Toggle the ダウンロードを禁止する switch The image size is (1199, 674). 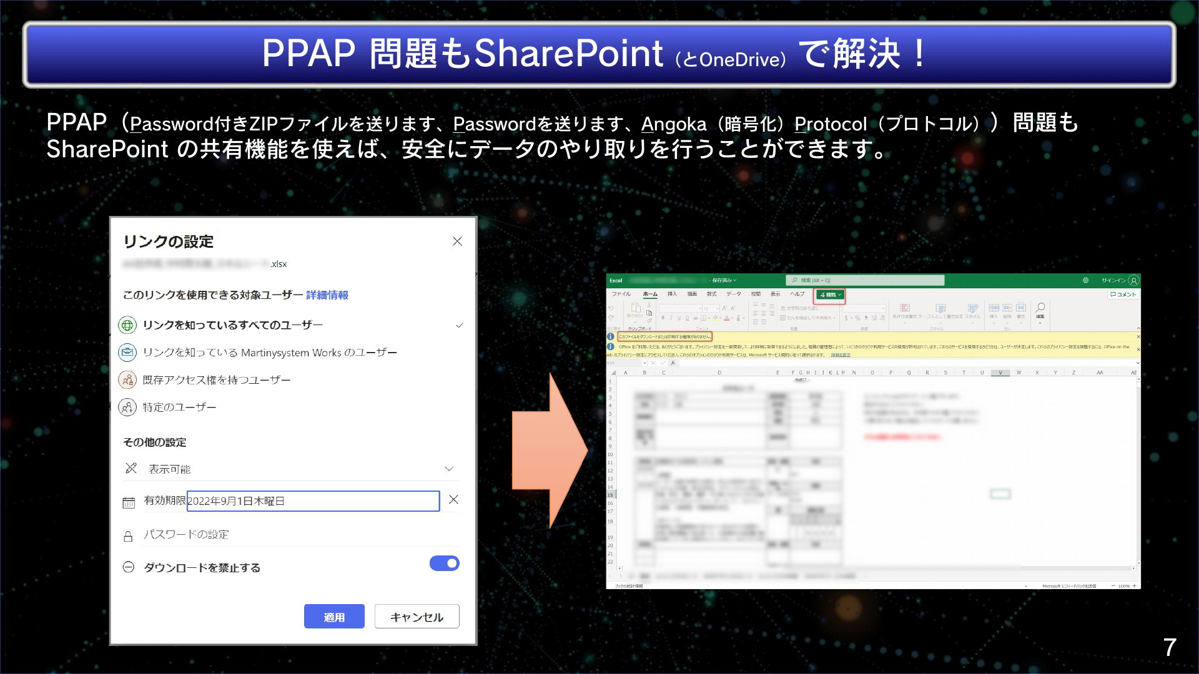point(445,564)
